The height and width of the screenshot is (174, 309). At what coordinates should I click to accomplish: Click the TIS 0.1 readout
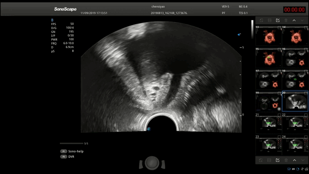click(243, 13)
